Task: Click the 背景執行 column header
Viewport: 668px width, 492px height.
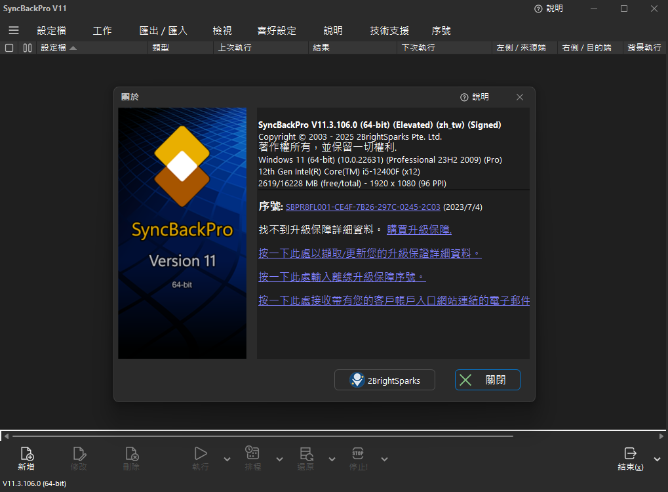Action: pyautogui.click(x=644, y=48)
